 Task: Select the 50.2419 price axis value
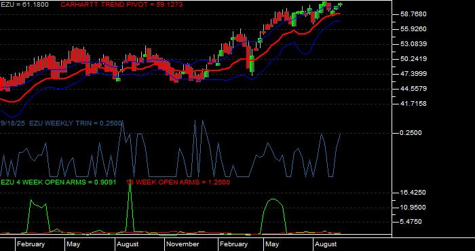pos(413,59)
